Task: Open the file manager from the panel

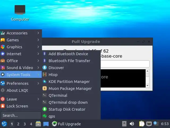Action: 38,124
